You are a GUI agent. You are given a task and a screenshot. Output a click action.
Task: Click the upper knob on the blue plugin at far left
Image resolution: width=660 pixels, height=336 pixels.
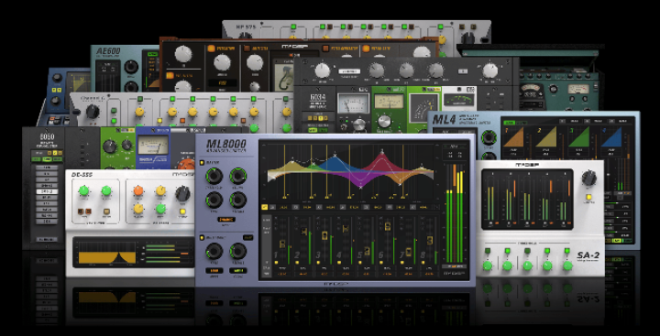[57, 78]
